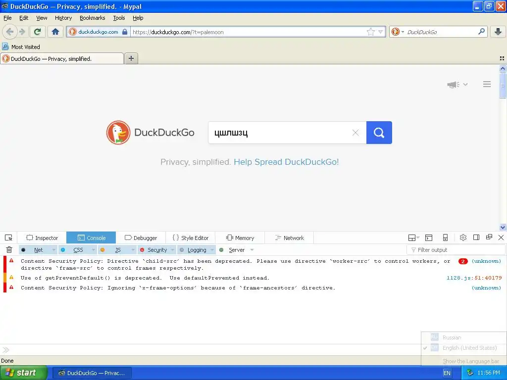Image resolution: width=507 pixels, height=380 pixels.
Task: Click the padlock site identity icon
Action: pos(125,32)
